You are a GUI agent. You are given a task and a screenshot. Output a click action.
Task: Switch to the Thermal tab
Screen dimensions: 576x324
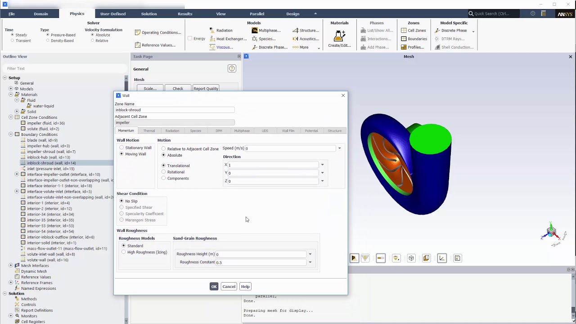149,130
